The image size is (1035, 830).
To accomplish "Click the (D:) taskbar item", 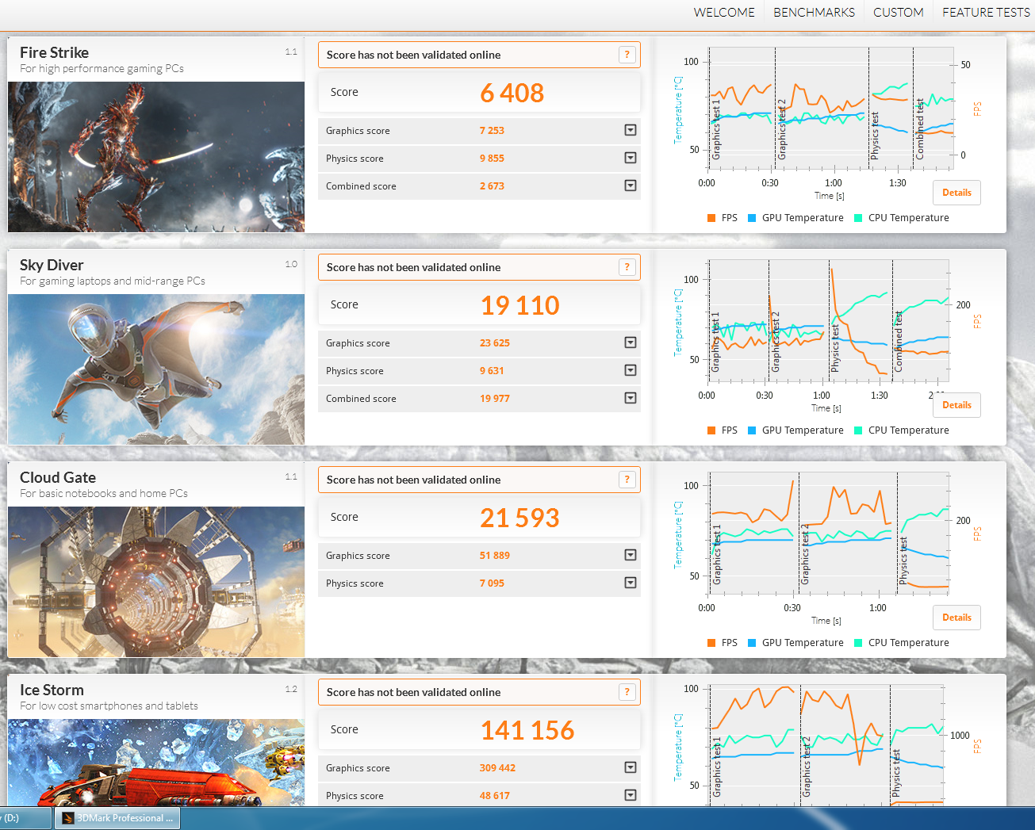I will click(24, 818).
